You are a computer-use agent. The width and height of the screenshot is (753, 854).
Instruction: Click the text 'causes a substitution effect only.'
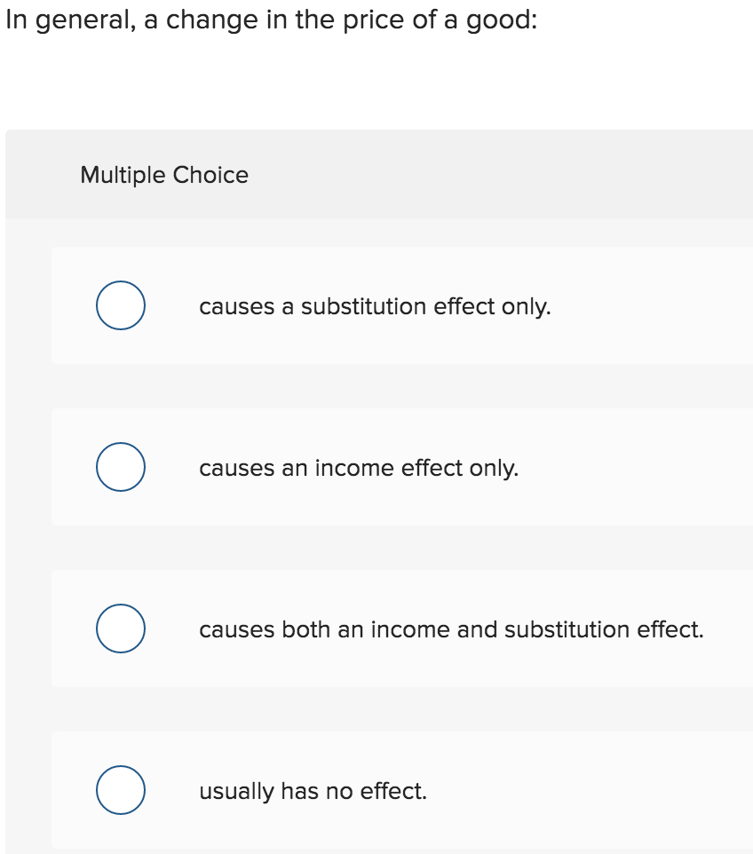point(375,306)
